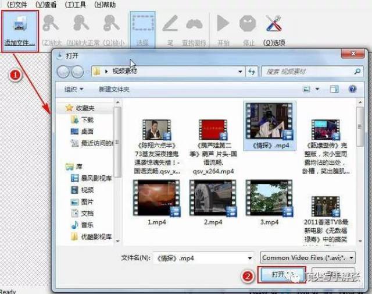Image resolution: width=372 pixels, height=294 pixels.
Task: Open the 帮助 Help menu
Action: pyautogui.click(x=105, y=4)
